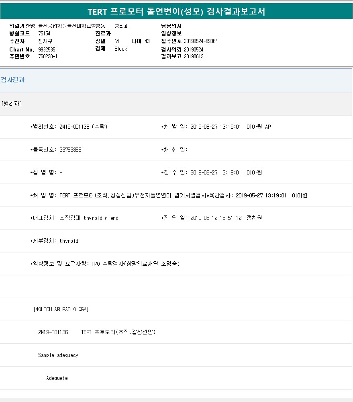Select the sex value M

(116, 41)
